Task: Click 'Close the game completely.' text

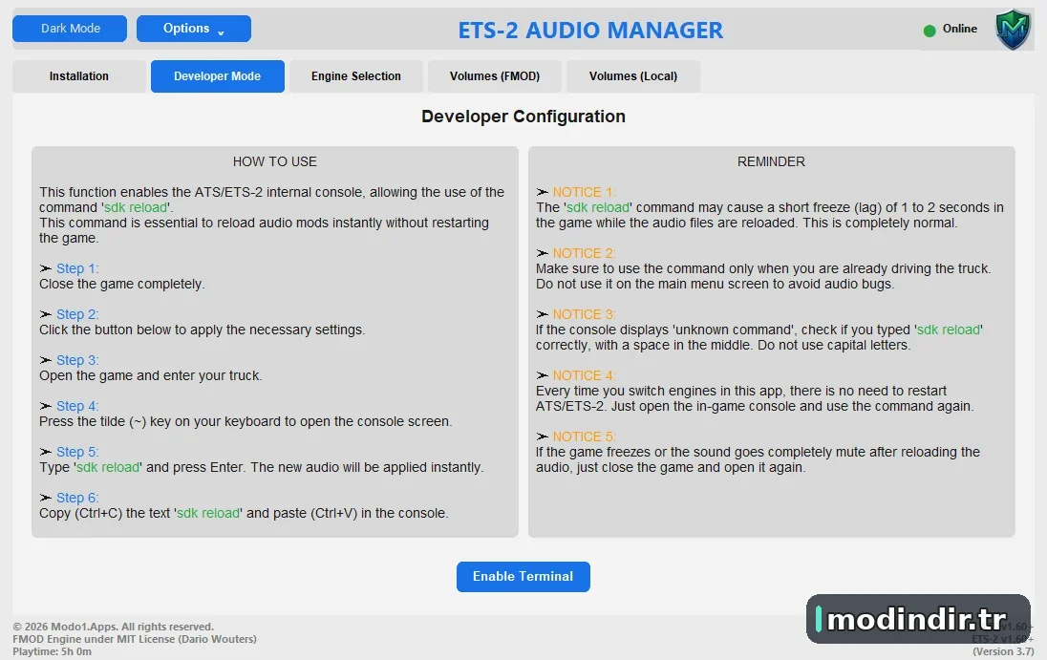Action: tap(121, 284)
